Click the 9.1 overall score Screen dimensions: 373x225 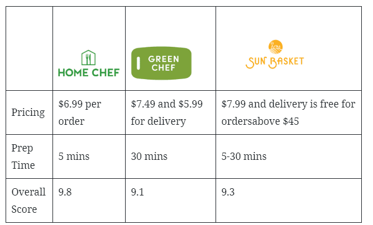(x=137, y=192)
